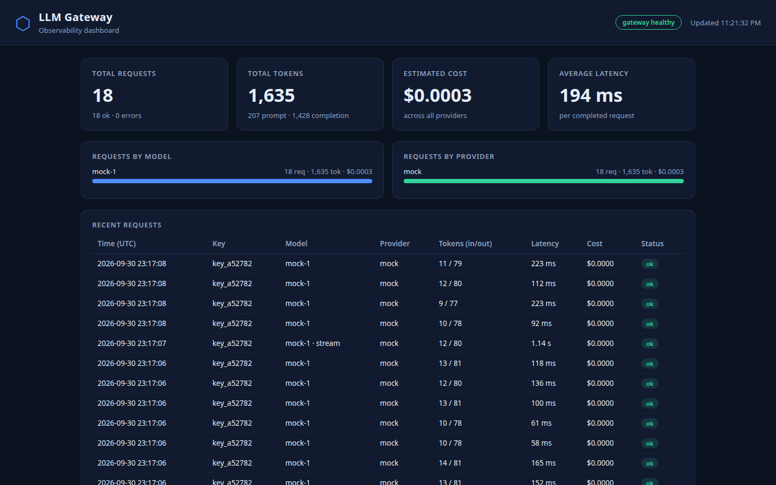Click the key_a52782 cell in the 61 ms row

232,423
